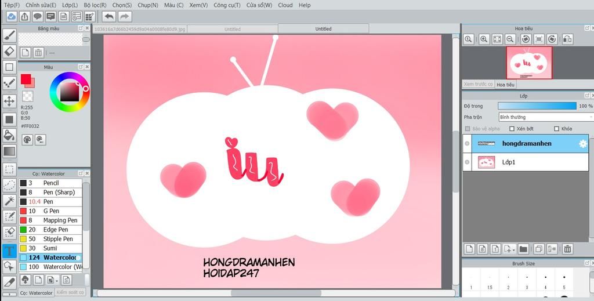
Task: Select the Gradient tool
Action: [x=9, y=151]
